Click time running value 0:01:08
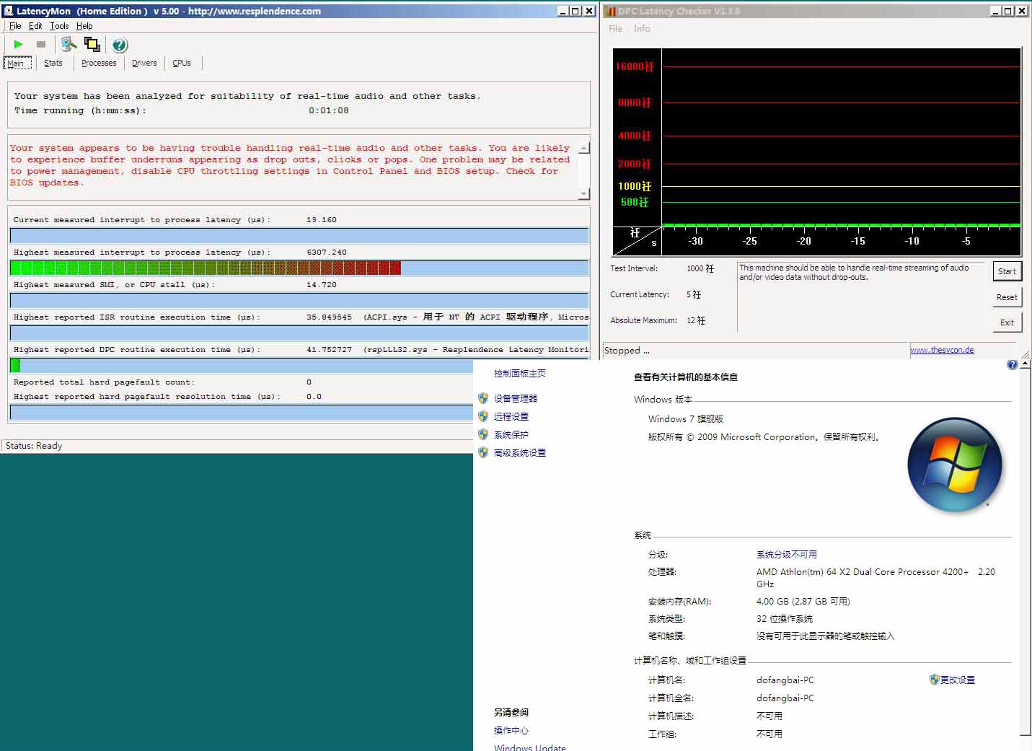 329,110
